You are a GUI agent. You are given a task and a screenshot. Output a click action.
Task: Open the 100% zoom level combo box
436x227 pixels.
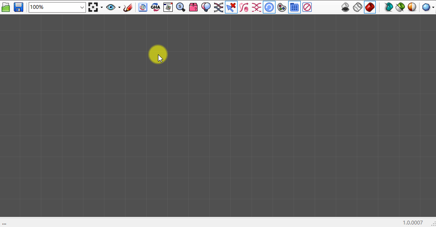[x=57, y=7]
